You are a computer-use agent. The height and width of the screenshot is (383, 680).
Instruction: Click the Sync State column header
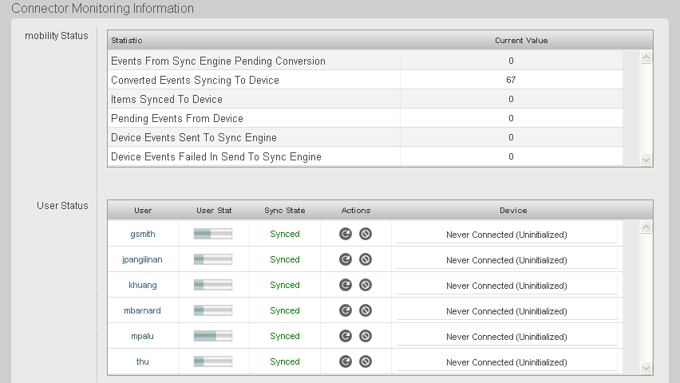click(285, 210)
